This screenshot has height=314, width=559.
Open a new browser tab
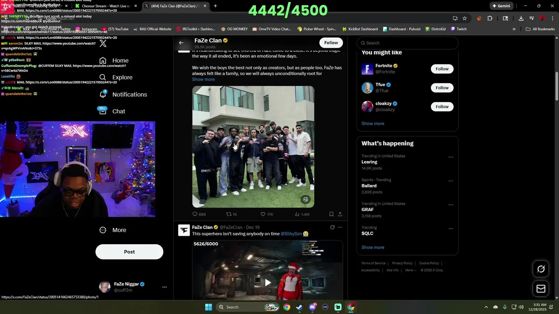tap(215, 6)
